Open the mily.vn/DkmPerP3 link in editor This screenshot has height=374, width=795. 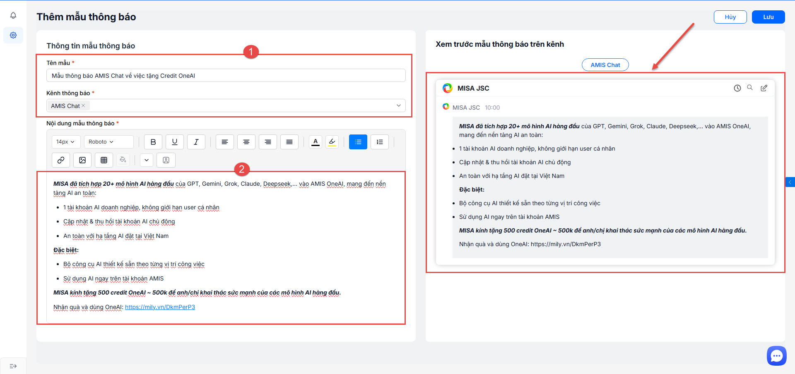tap(160, 307)
